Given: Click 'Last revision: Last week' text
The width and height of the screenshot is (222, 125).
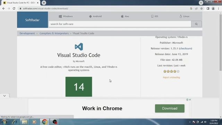Looking at the screenshot, I should coord(171,66).
